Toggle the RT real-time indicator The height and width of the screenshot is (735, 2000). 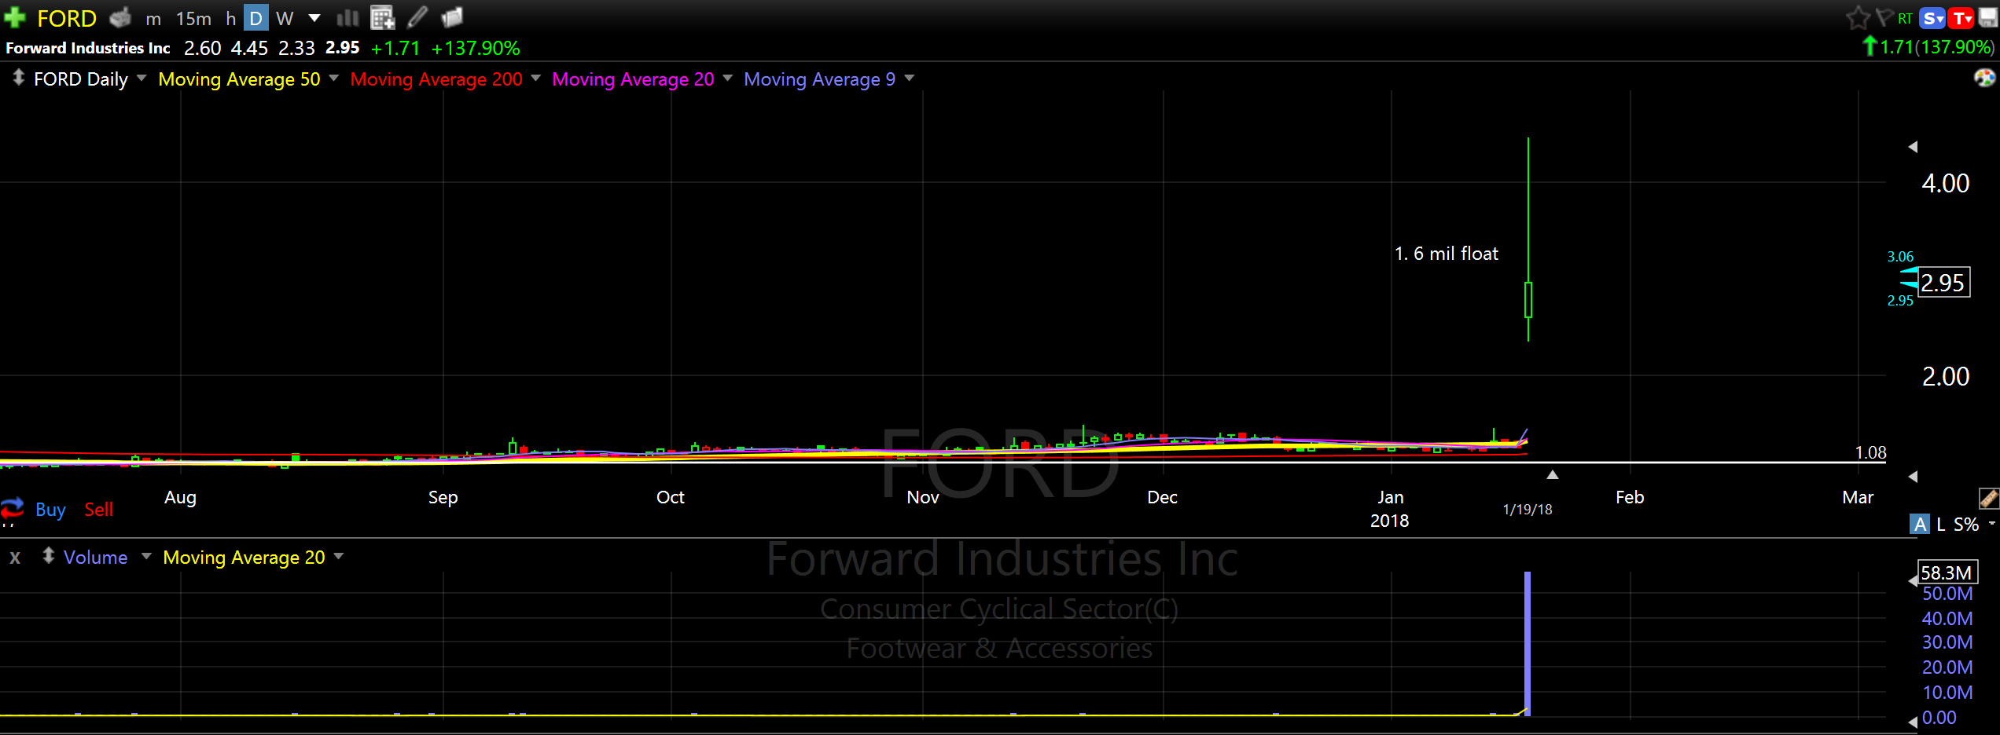click(x=1905, y=18)
